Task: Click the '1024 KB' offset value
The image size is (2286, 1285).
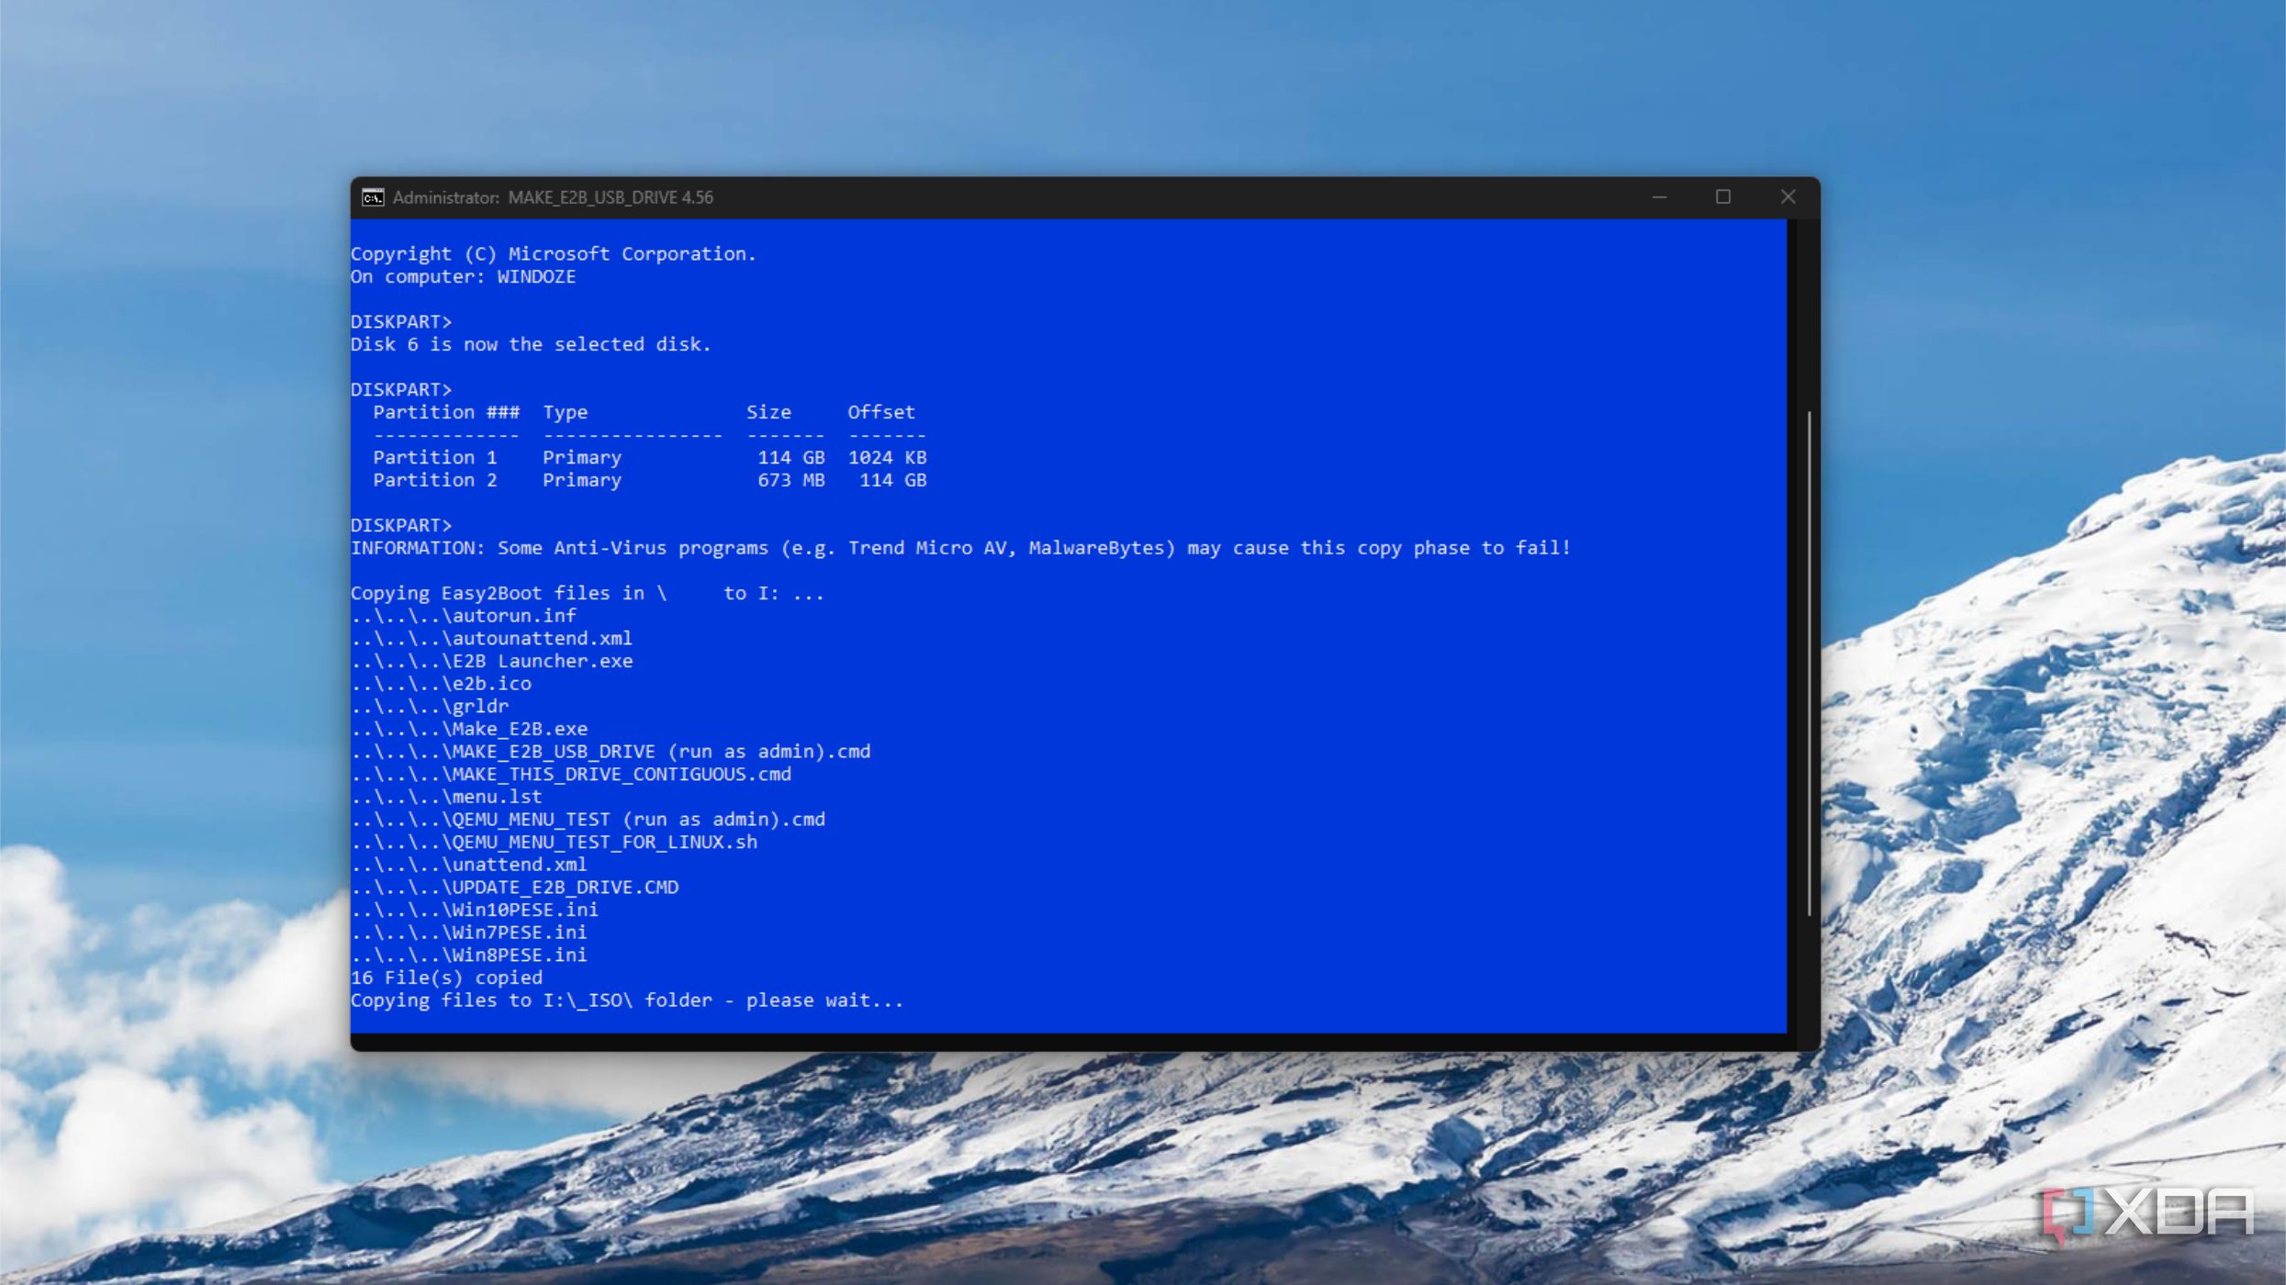Action: tap(887, 457)
